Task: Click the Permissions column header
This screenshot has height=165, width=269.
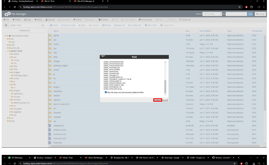Action: (x=257, y=31)
